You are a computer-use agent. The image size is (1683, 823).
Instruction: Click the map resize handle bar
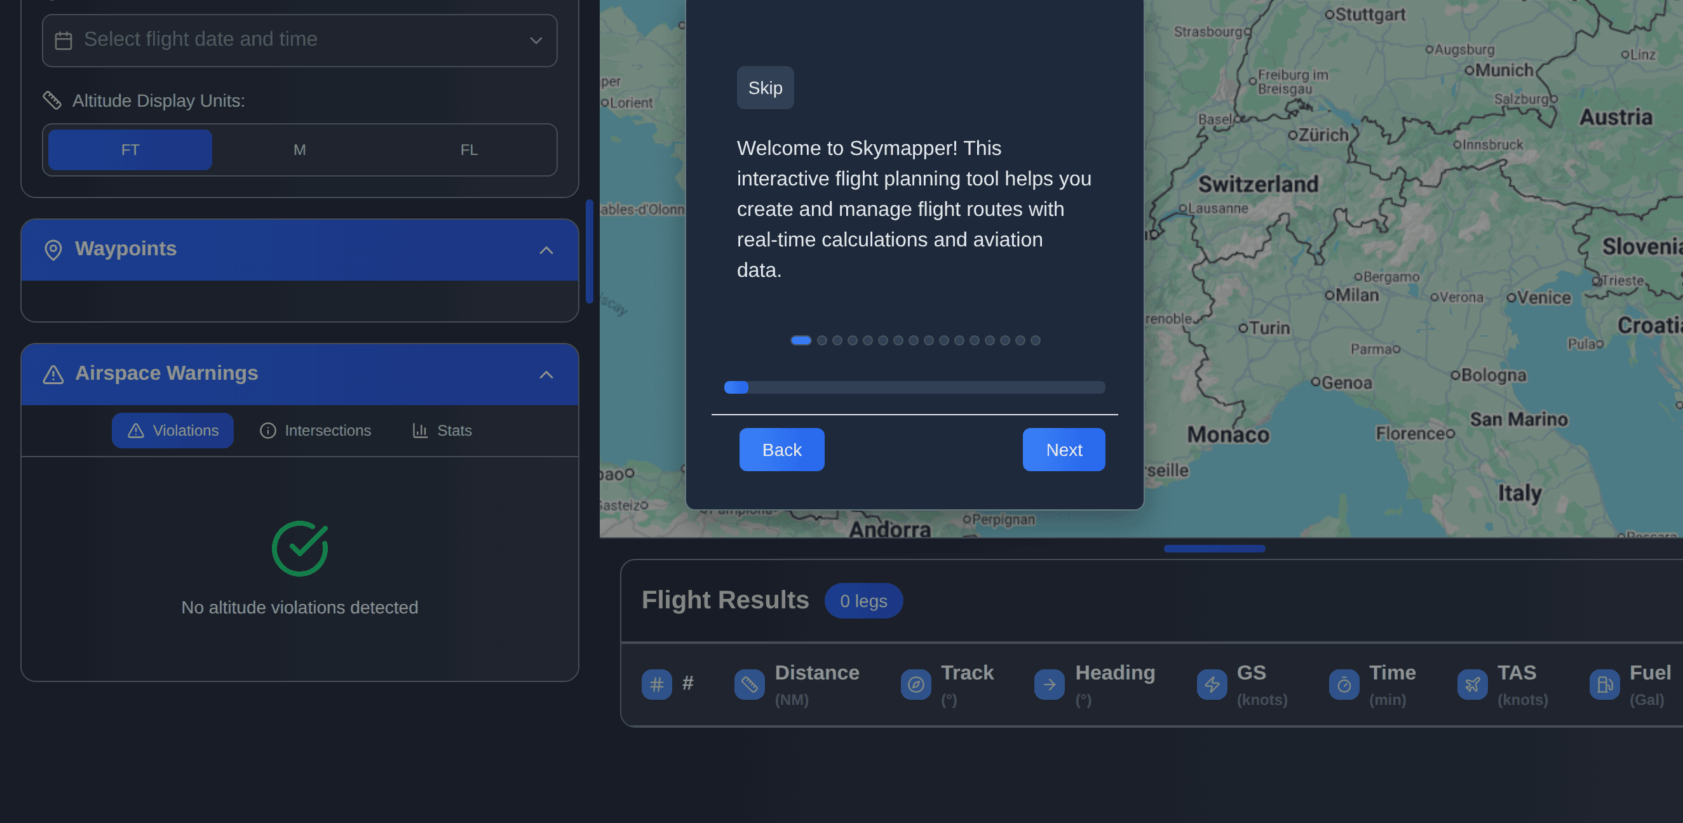(x=1215, y=549)
